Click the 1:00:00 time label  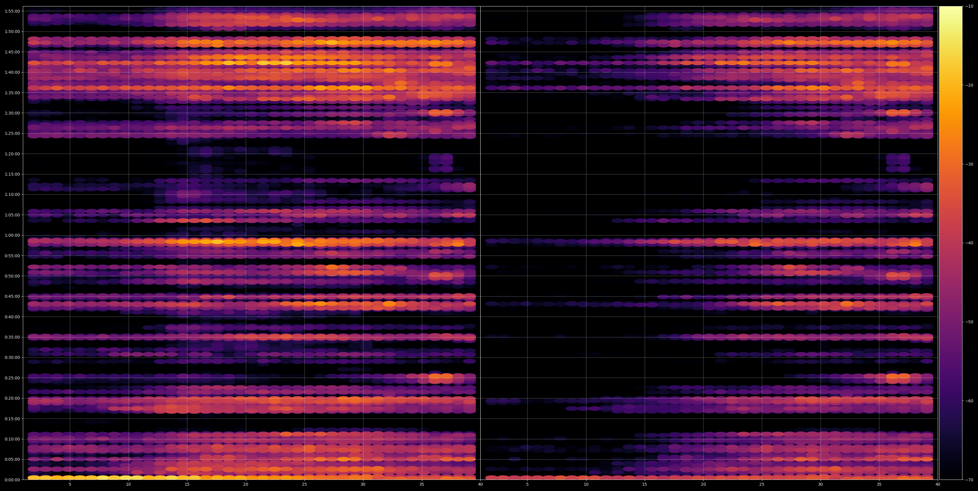click(12, 235)
